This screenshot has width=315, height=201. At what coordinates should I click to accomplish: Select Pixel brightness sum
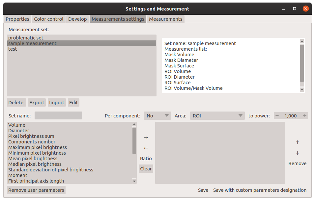(x=70, y=136)
